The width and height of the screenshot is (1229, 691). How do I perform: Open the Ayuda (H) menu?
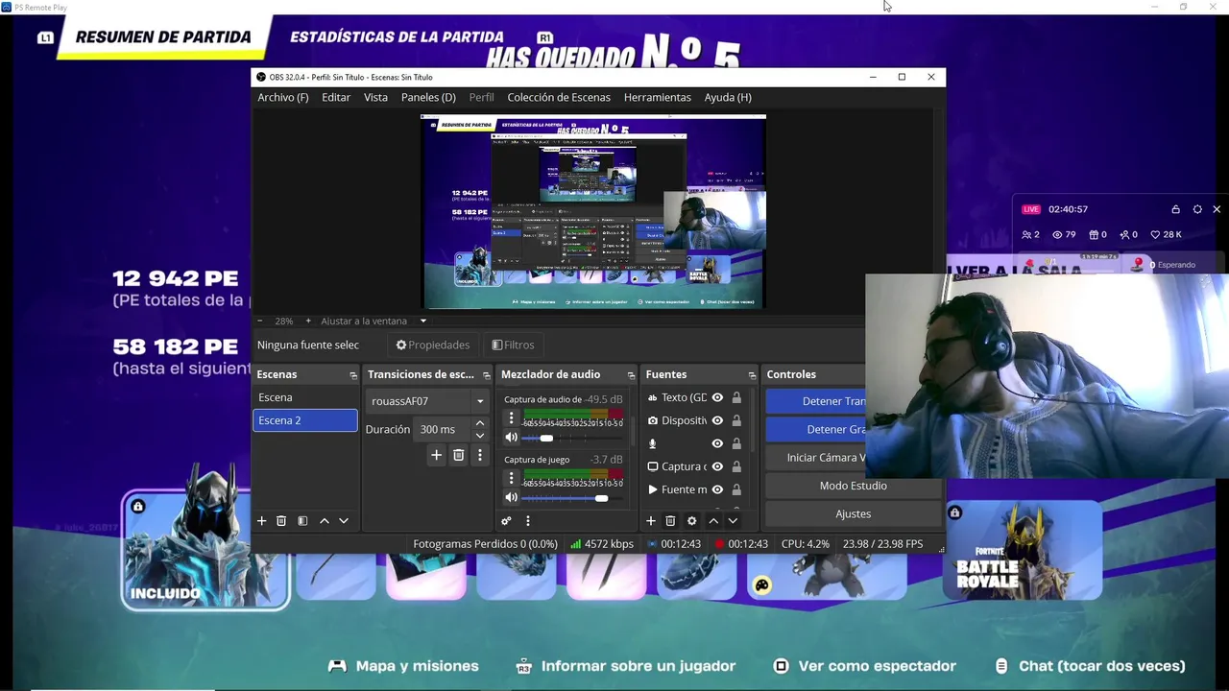click(x=728, y=97)
